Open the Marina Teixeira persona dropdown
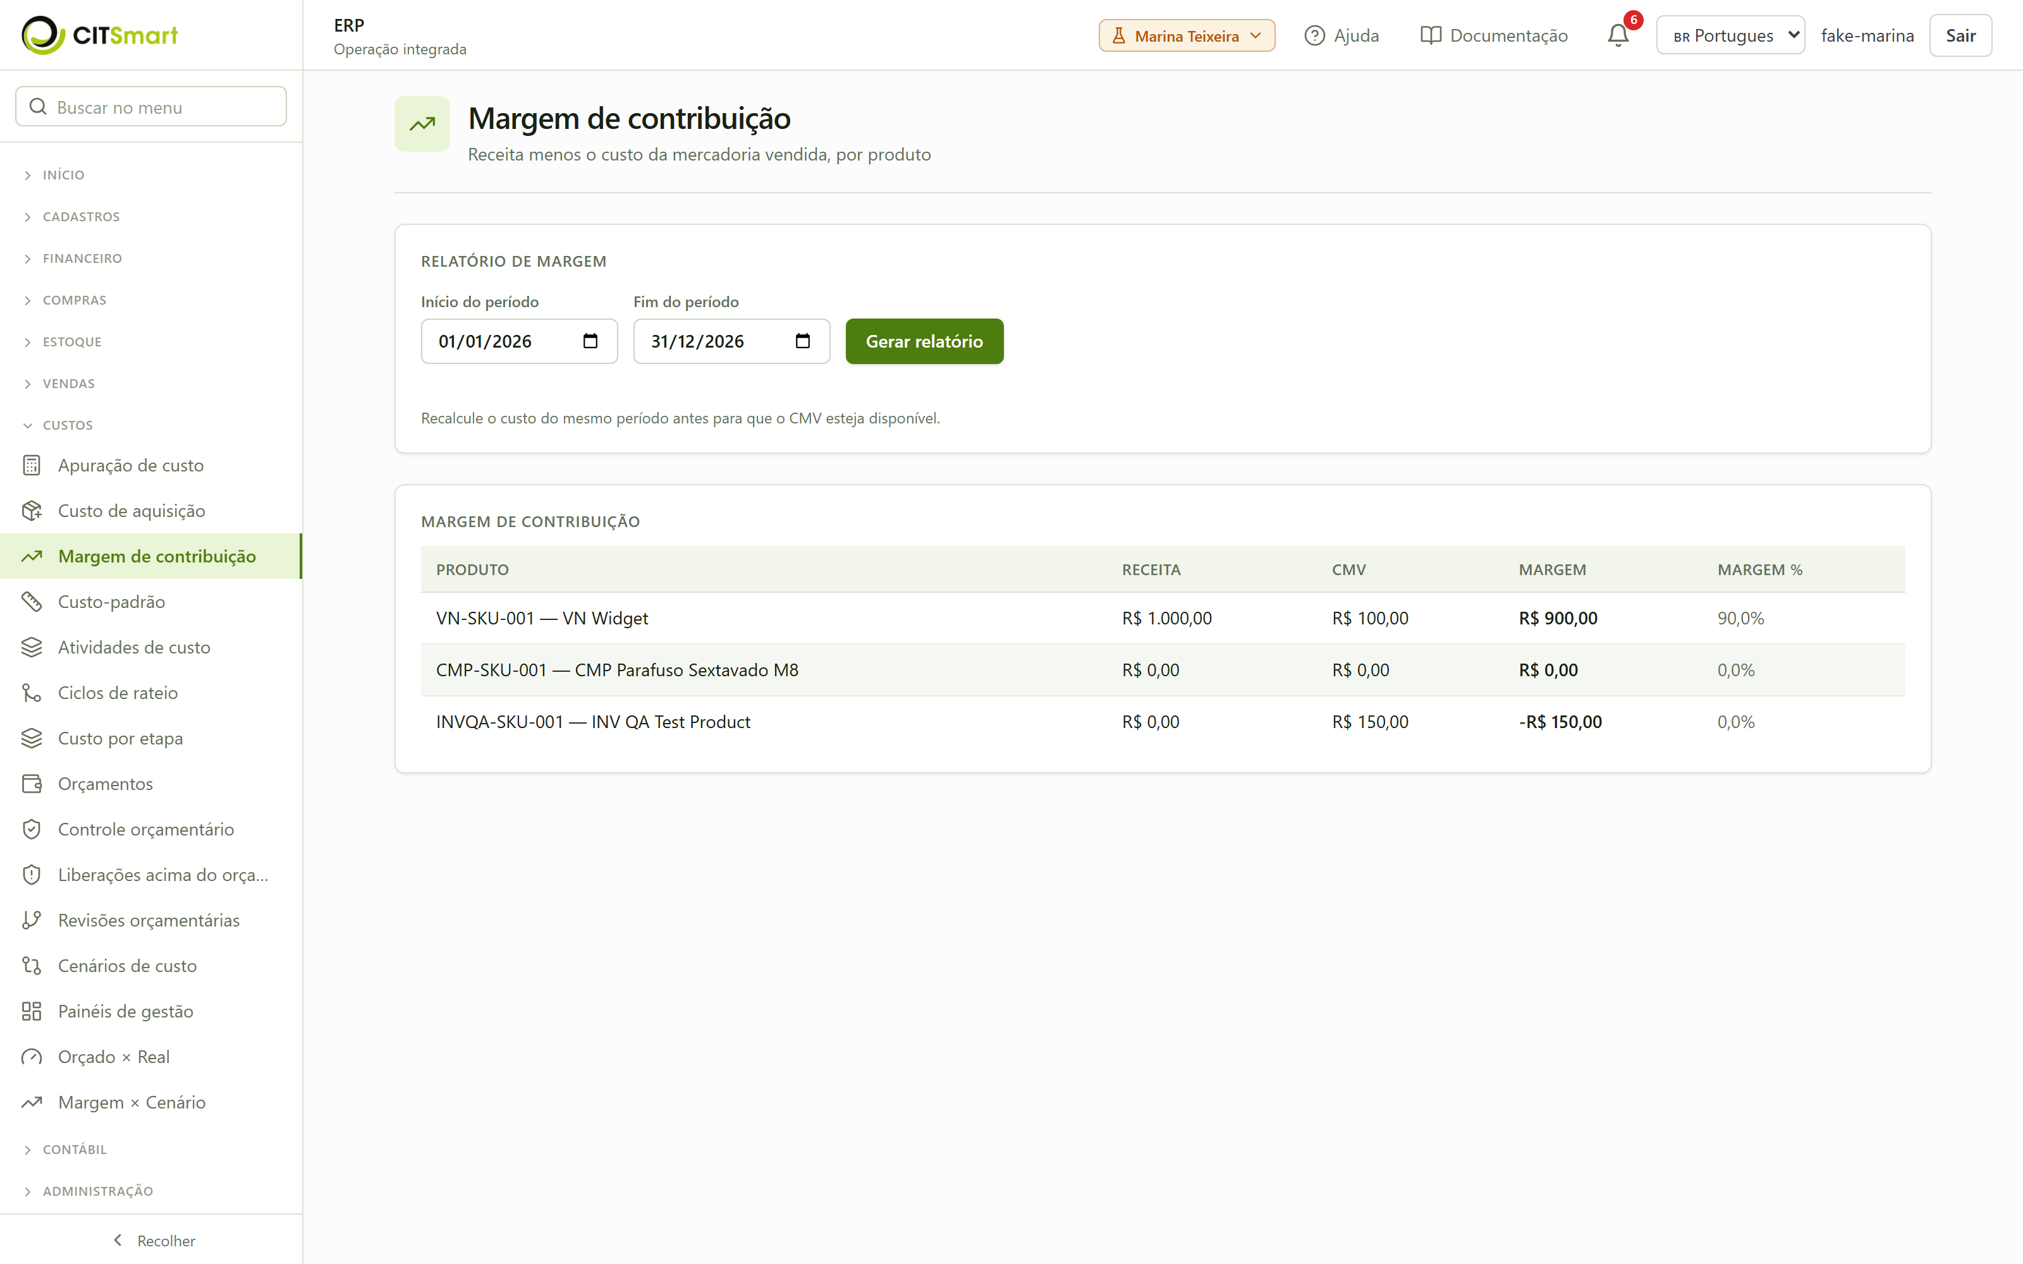2023x1264 pixels. (x=1186, y=35)
